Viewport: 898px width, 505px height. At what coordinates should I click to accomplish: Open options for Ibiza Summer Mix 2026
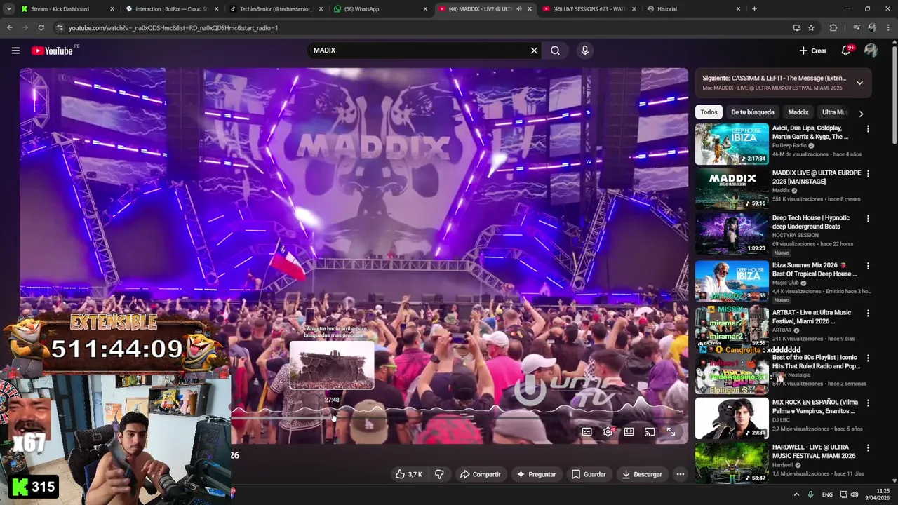pos(868,266)
